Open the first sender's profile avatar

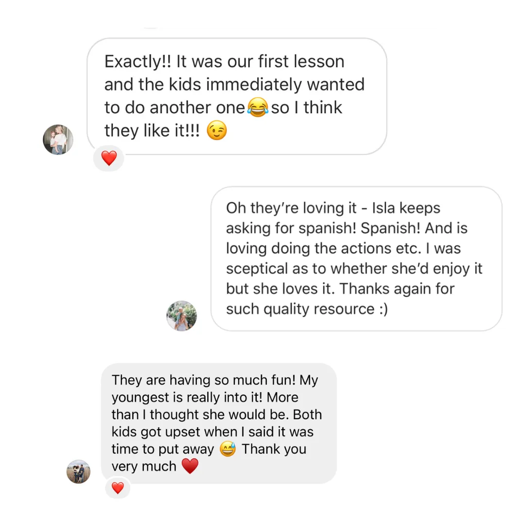click(x=58, y=140)
